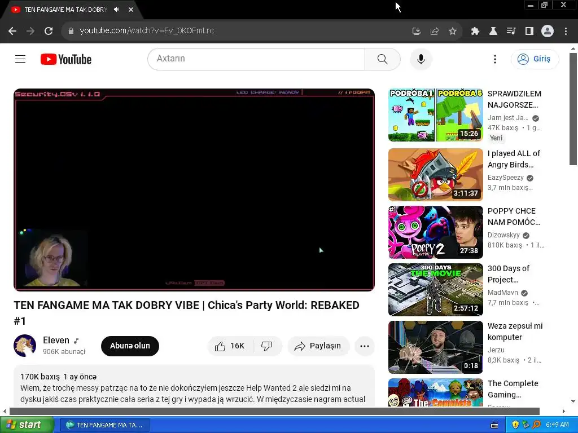578x433 pixels.
Task: Click the video player to pause
Action: (x=194, y=189)
